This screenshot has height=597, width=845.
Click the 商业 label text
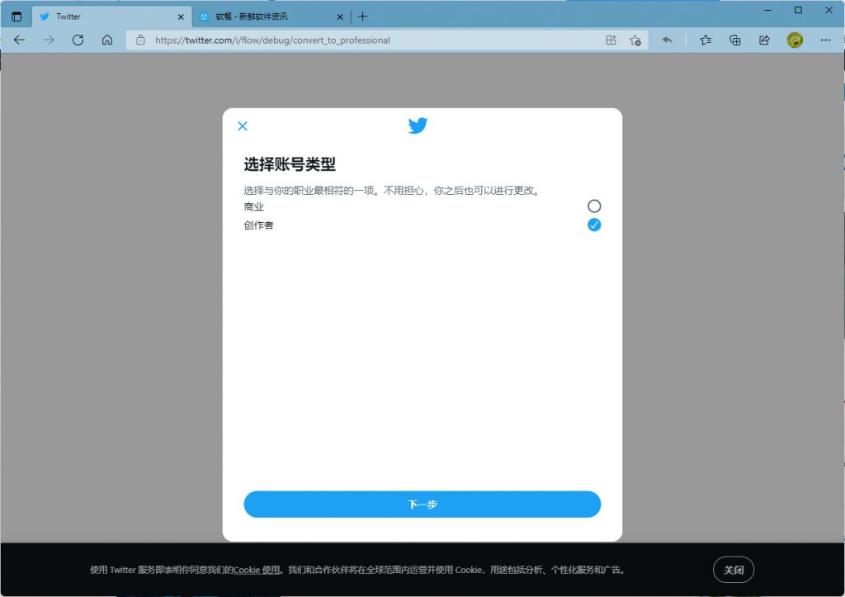tap(253, 206)
